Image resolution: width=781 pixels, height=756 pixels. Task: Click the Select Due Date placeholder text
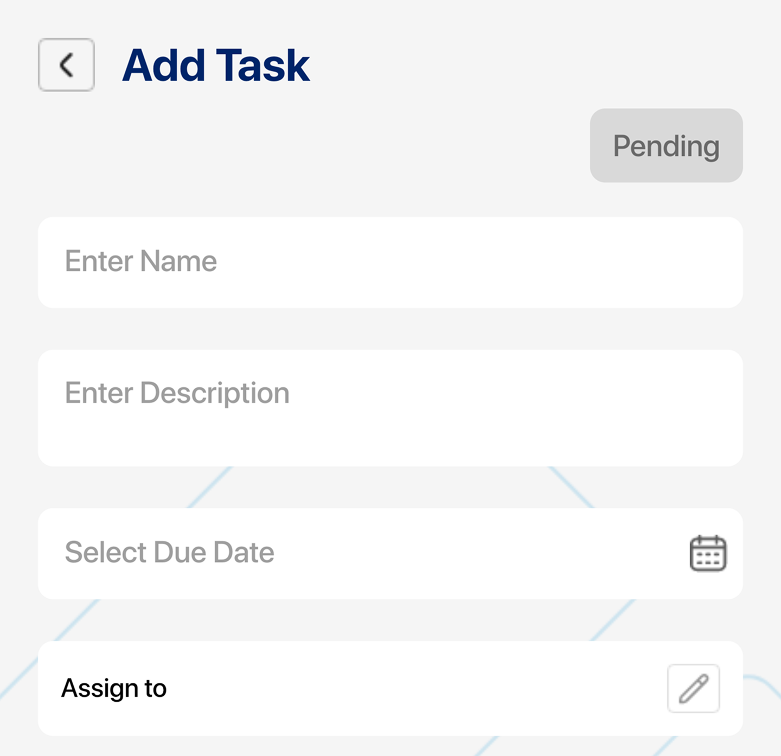tap(170, 552)
